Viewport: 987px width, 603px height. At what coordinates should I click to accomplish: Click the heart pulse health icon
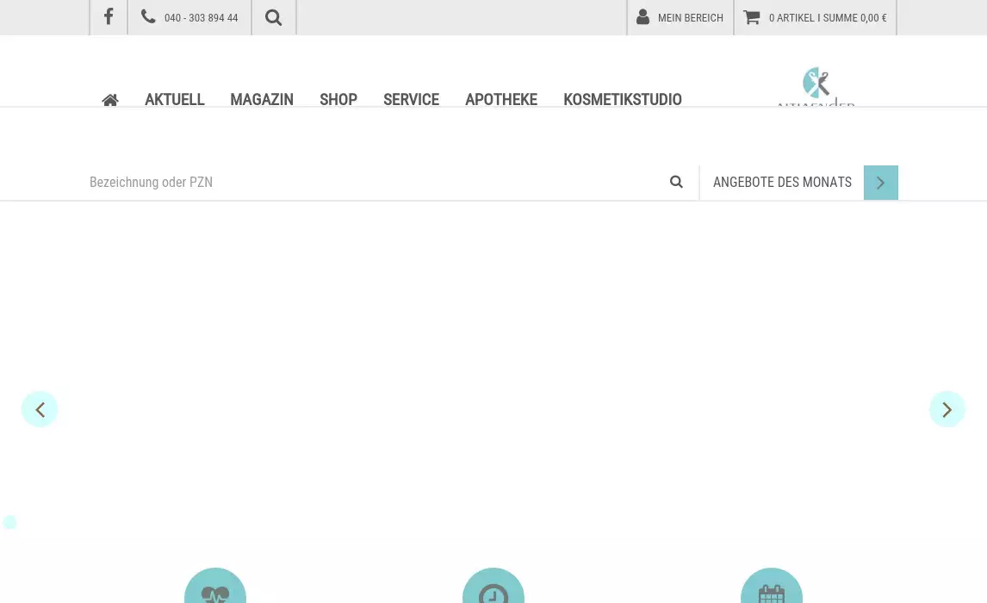215,590
